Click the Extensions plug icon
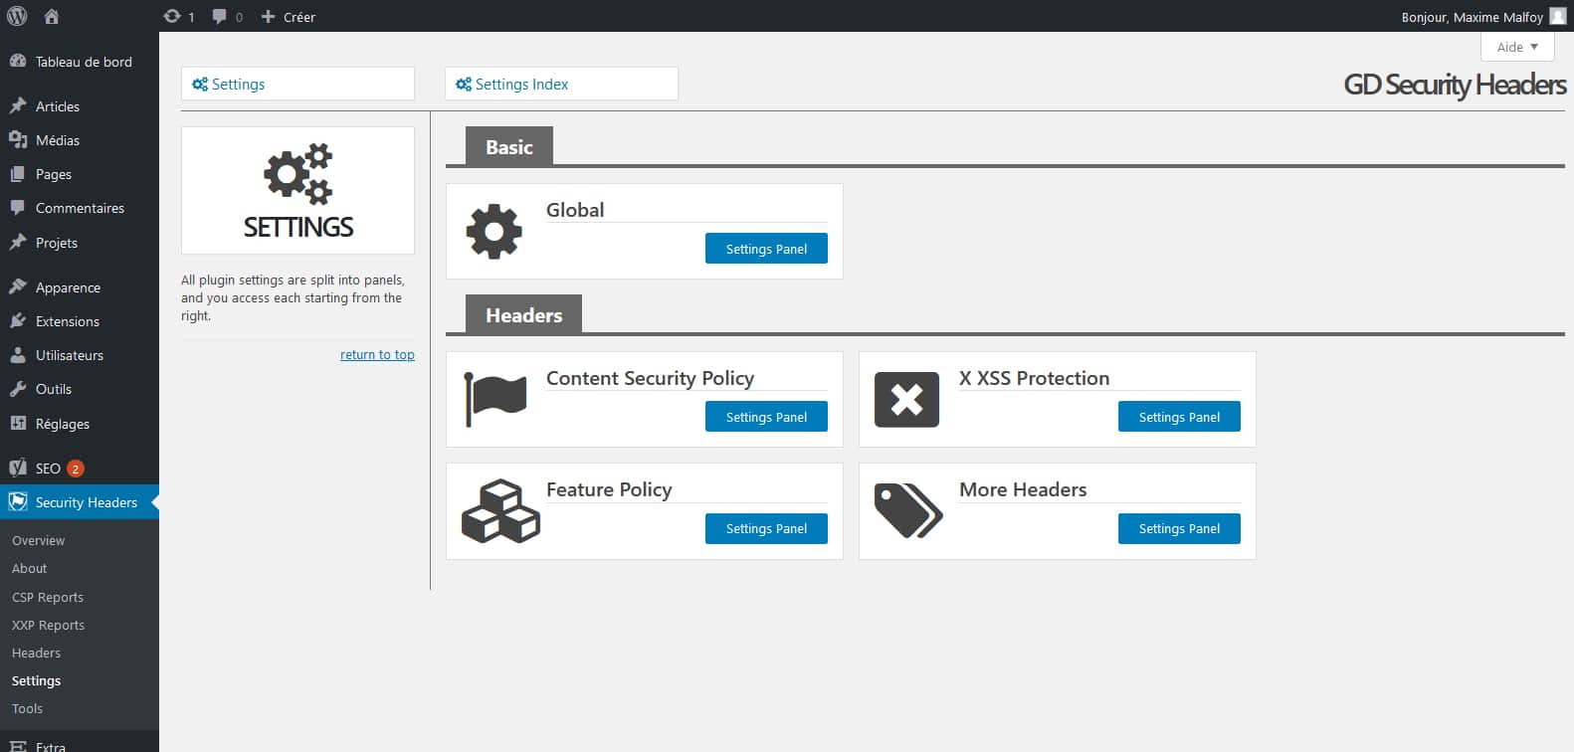The height and width of the screenshot is (752, 1574). 18,320
